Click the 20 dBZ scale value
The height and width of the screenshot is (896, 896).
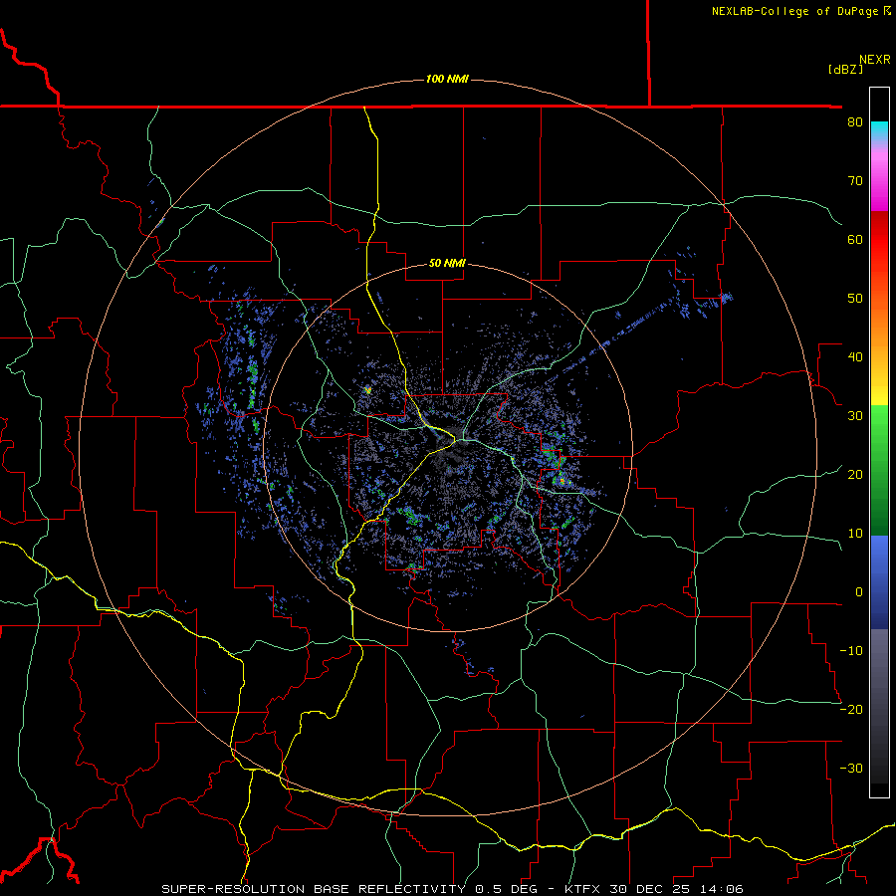pyautogui.click(x=855, y=474)
